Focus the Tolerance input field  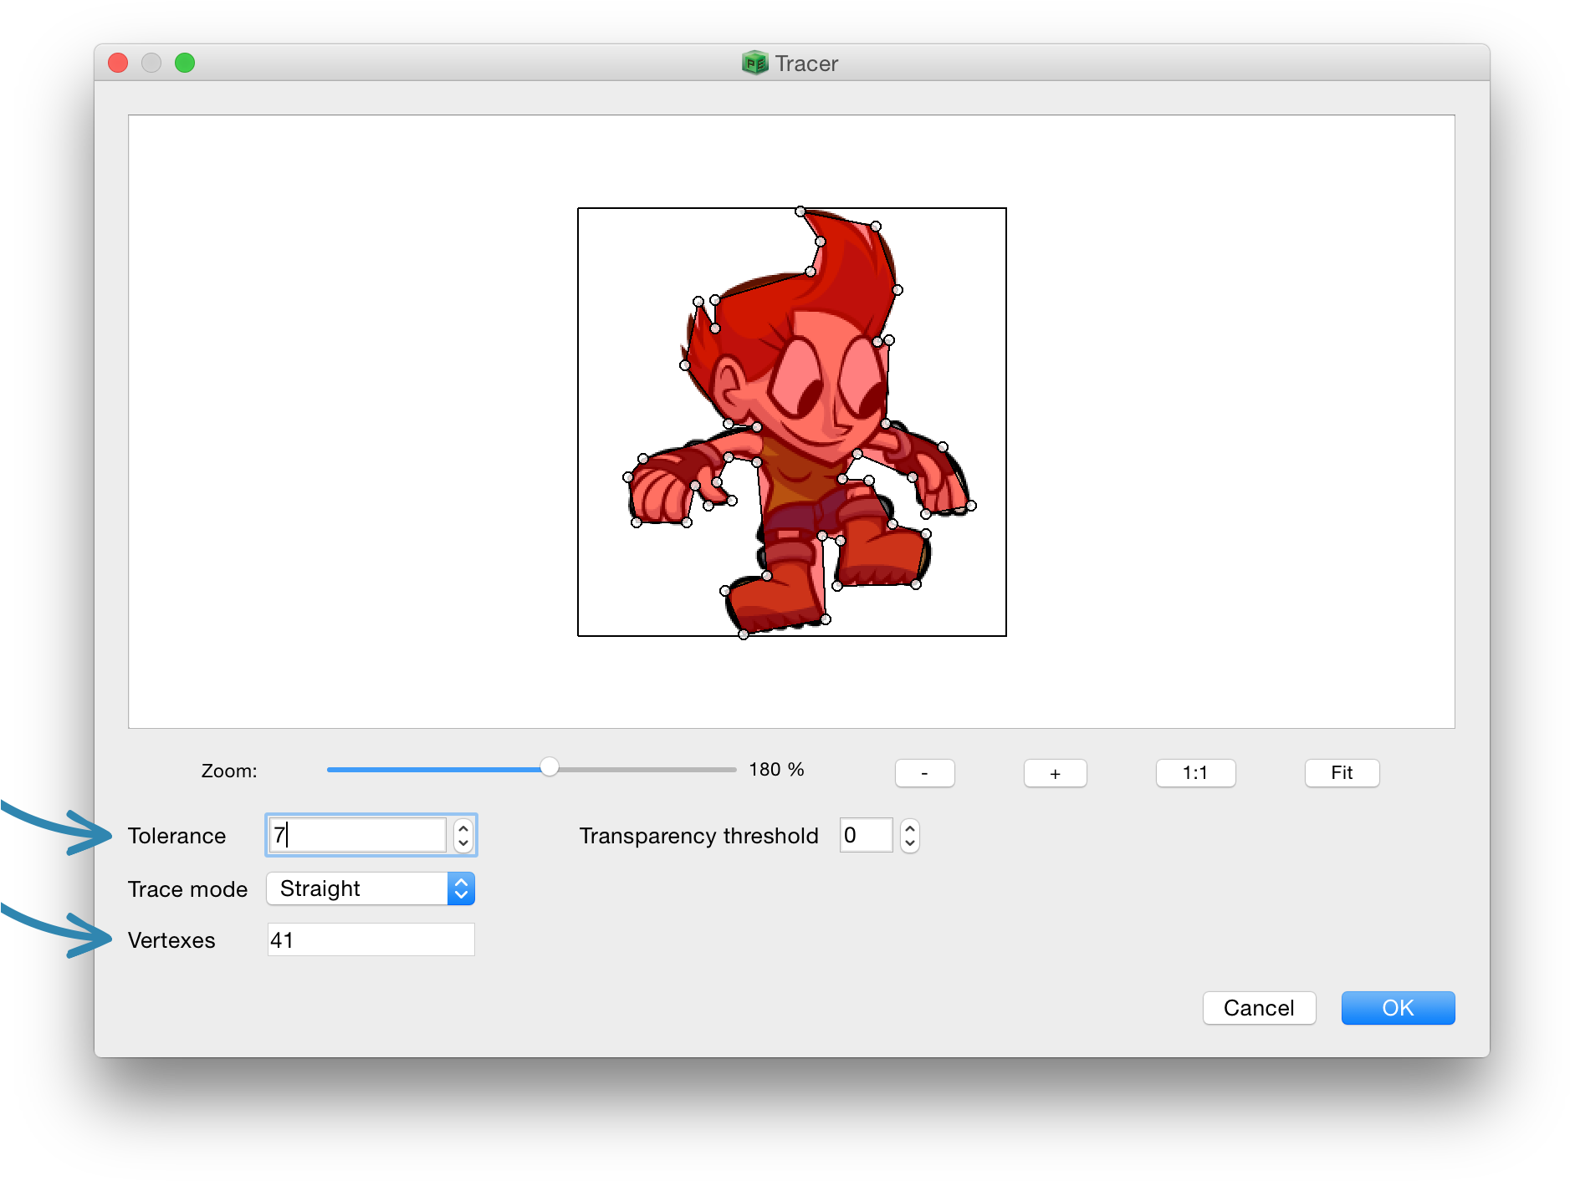point(358,835)
